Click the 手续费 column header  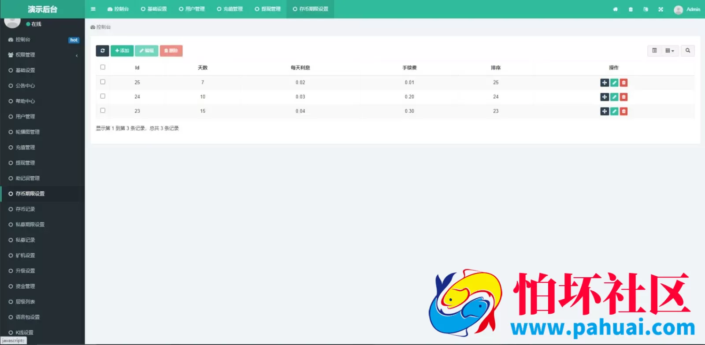coord(409,68)
